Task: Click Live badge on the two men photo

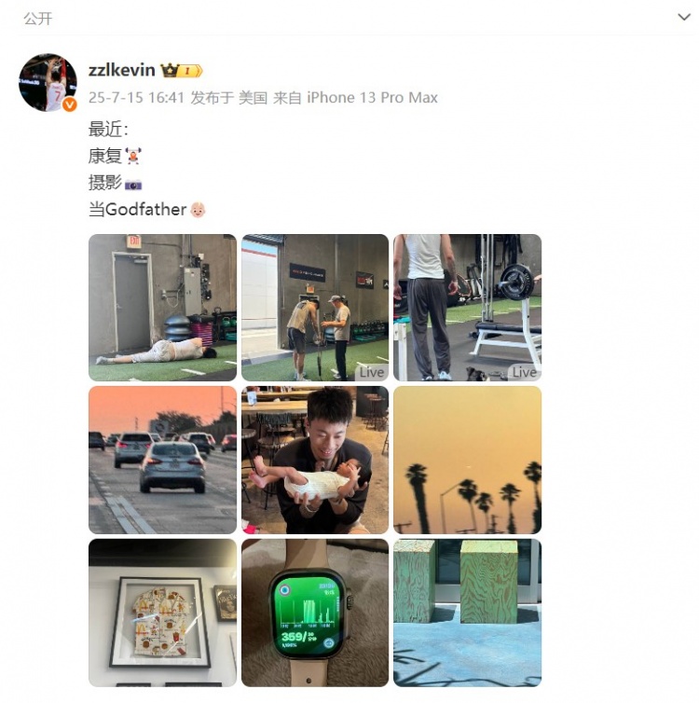Action: 372,372
